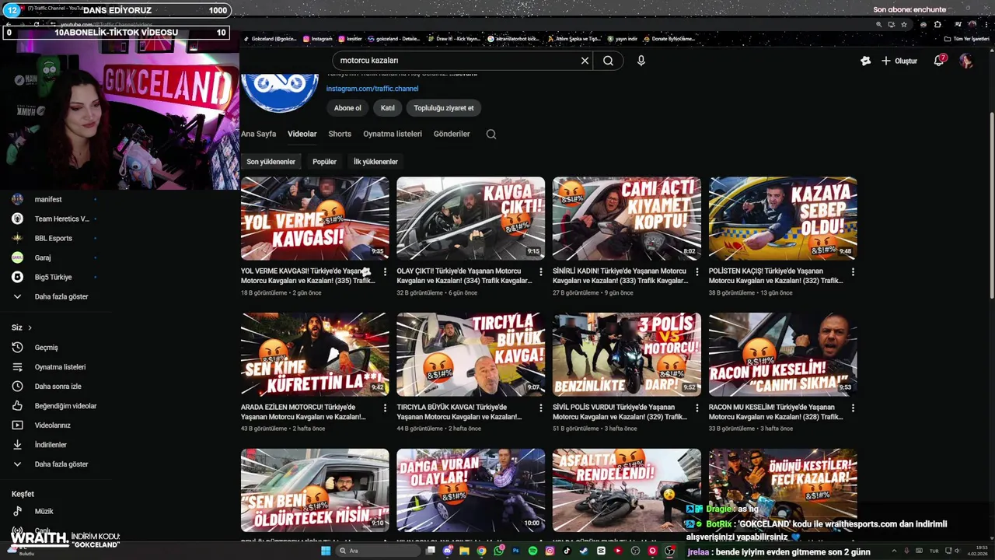Open Instagram bookmark in bookmarks bar
995x560 pixels.
click(317, 39)
